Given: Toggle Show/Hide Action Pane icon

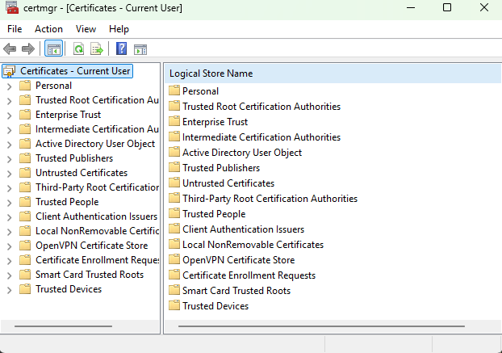Looking at the screenshot, I should pos(140,49).
